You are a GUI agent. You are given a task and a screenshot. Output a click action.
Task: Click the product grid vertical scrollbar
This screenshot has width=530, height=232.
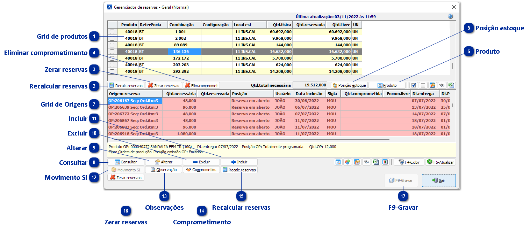tap(453, 66)
